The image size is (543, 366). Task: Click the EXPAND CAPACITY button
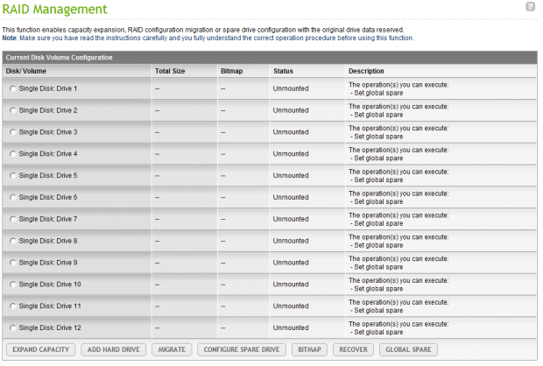(41, 349)
